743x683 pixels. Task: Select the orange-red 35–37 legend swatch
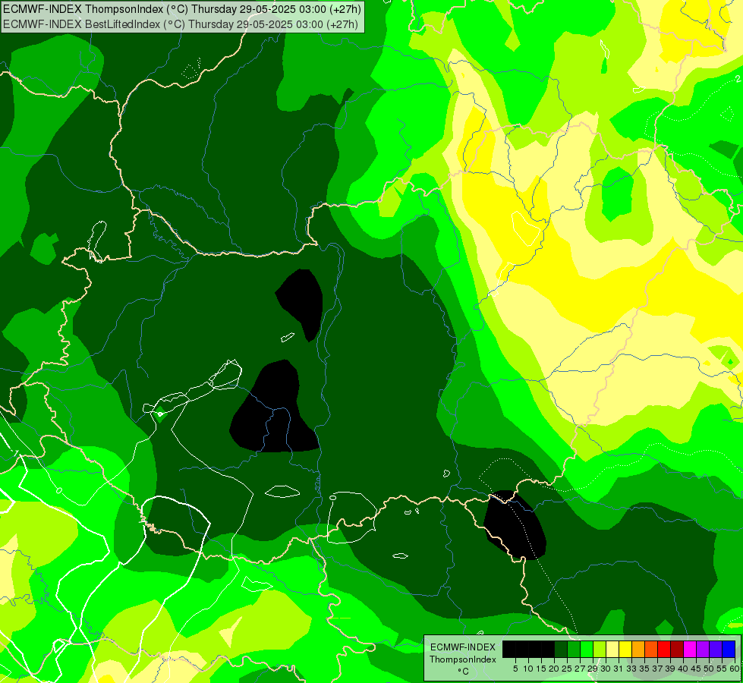(651, 649)
